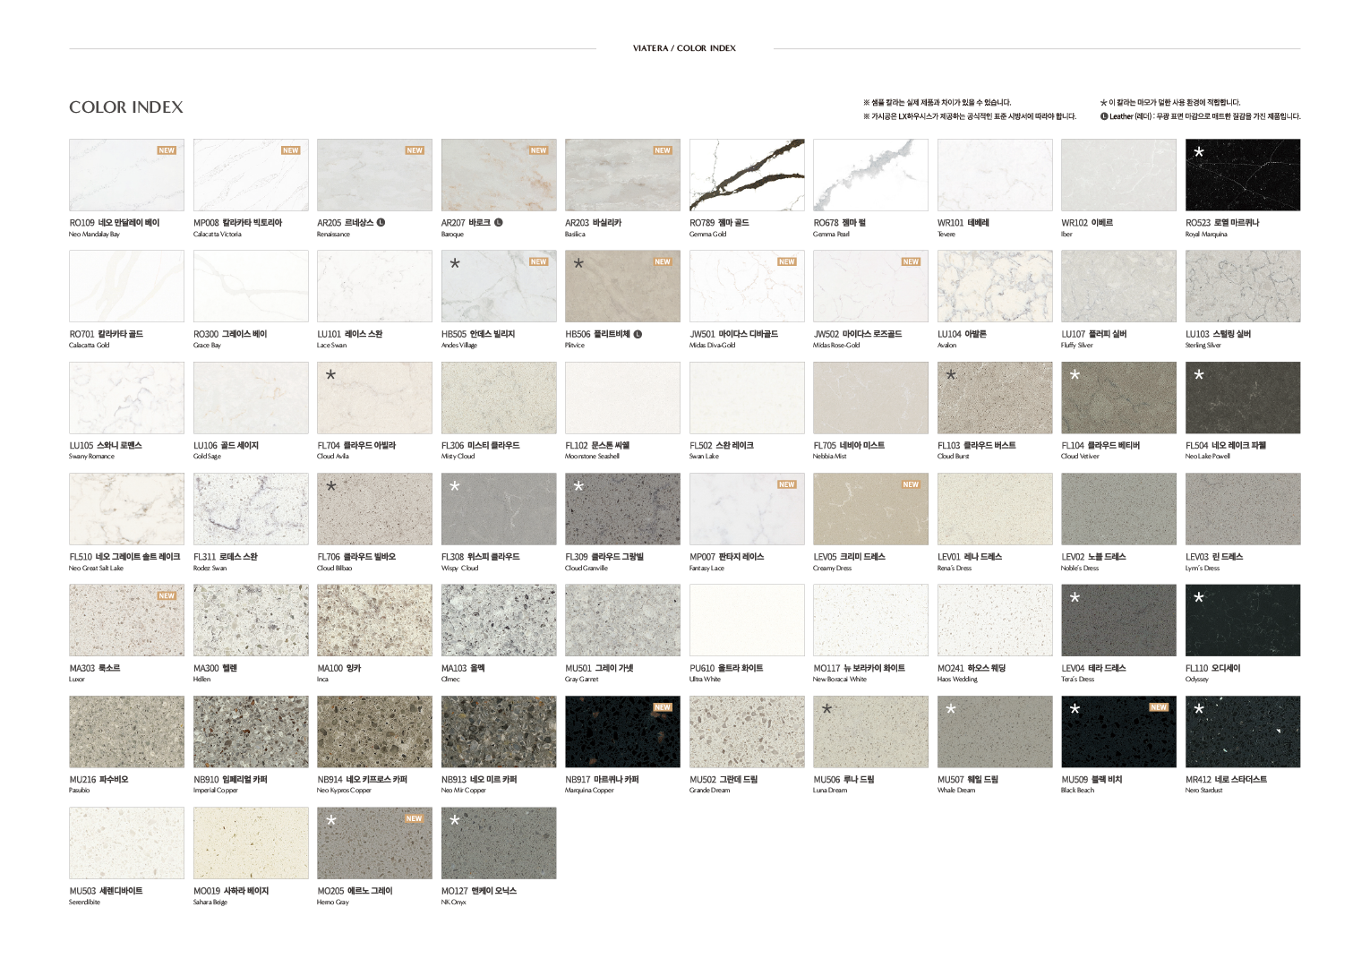
Task: Click the star mark on RO523 Royal Marquina
Action: click(1199, 152)
